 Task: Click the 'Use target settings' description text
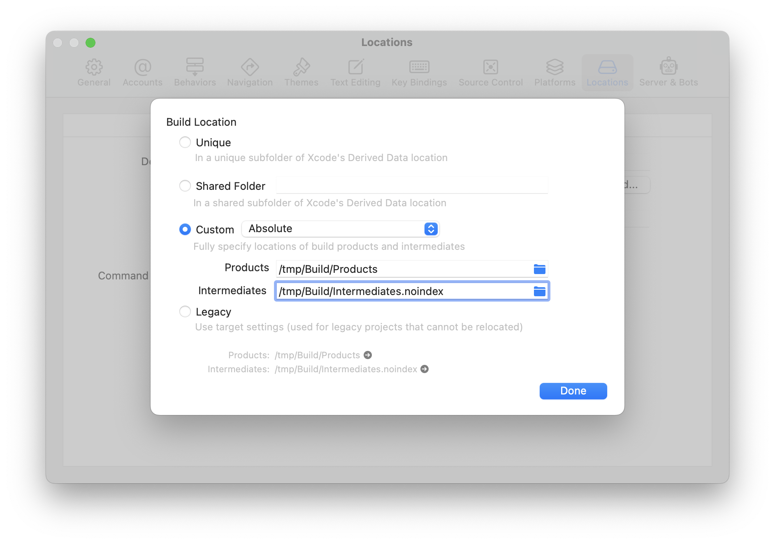[359, 327]
